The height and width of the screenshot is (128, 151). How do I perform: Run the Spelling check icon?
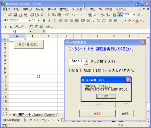(43, 15)
